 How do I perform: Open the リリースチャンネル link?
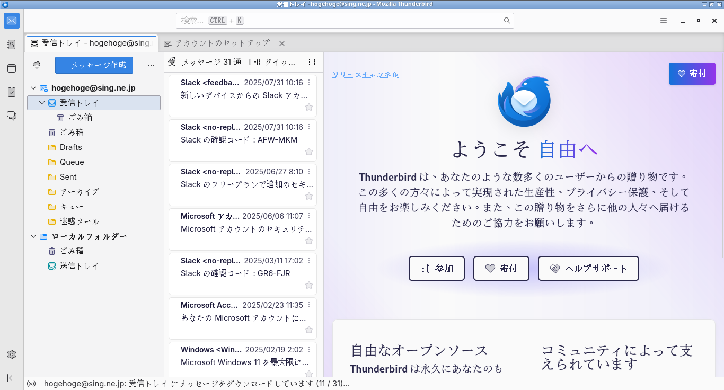click(x=365, y=75)
